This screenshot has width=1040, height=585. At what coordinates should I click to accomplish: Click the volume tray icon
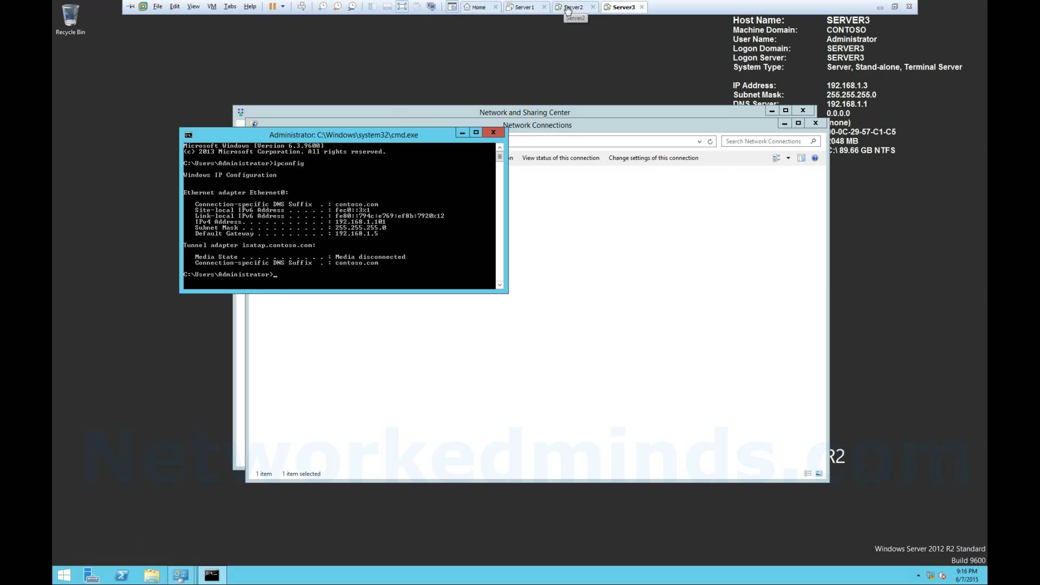click(x=942, y=575)
